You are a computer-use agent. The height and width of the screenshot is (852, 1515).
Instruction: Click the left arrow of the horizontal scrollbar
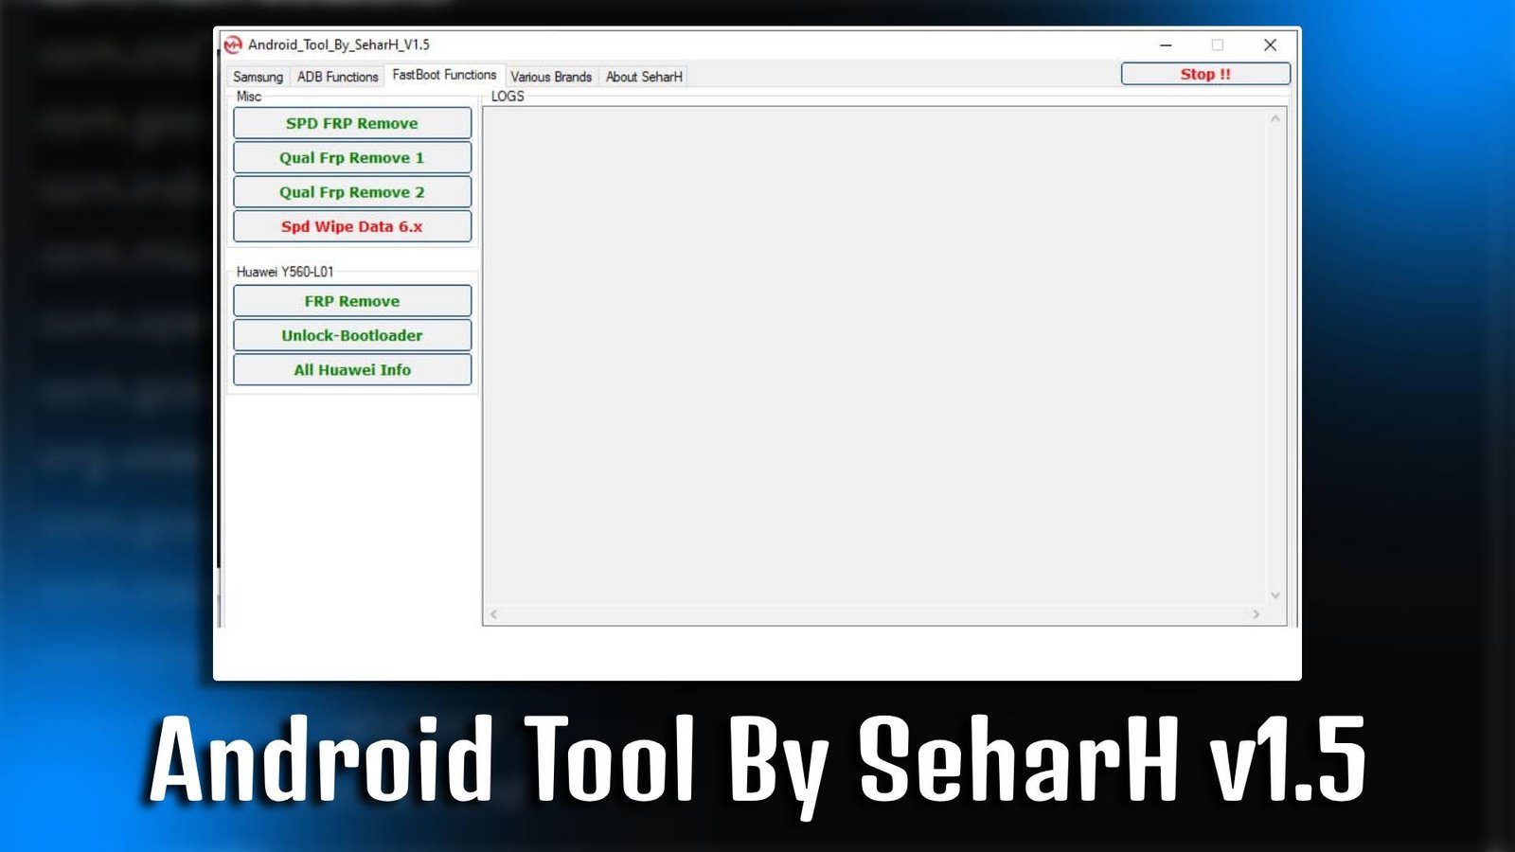(x=493, y=614)
